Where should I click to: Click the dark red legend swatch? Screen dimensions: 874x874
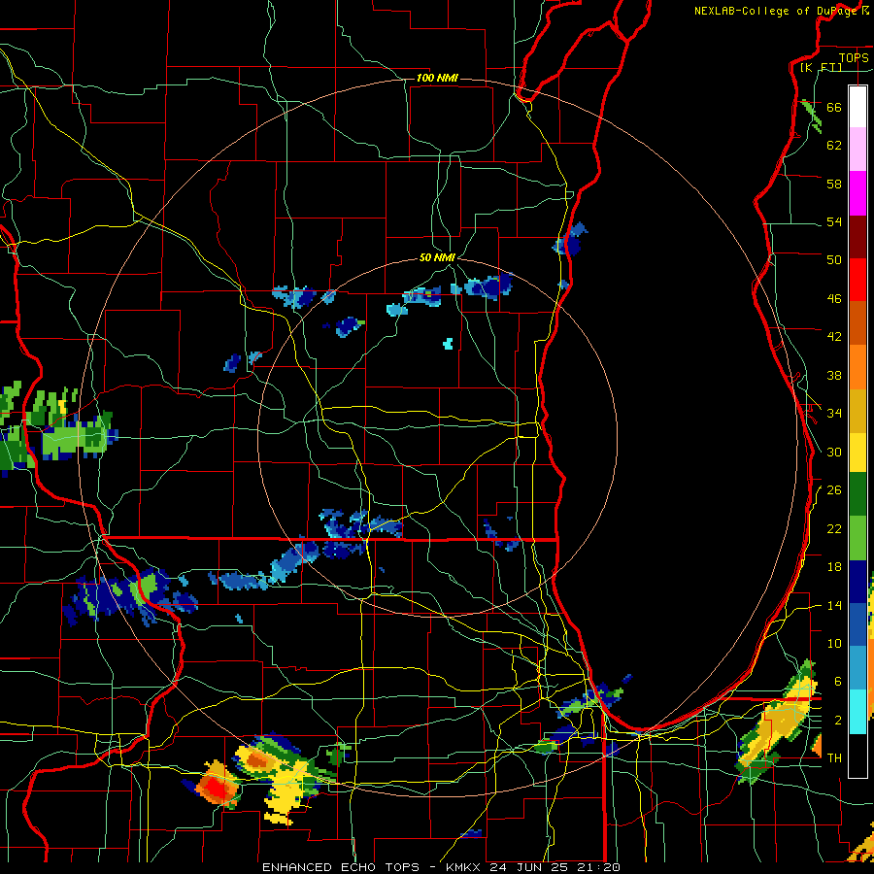coord(857,237)
